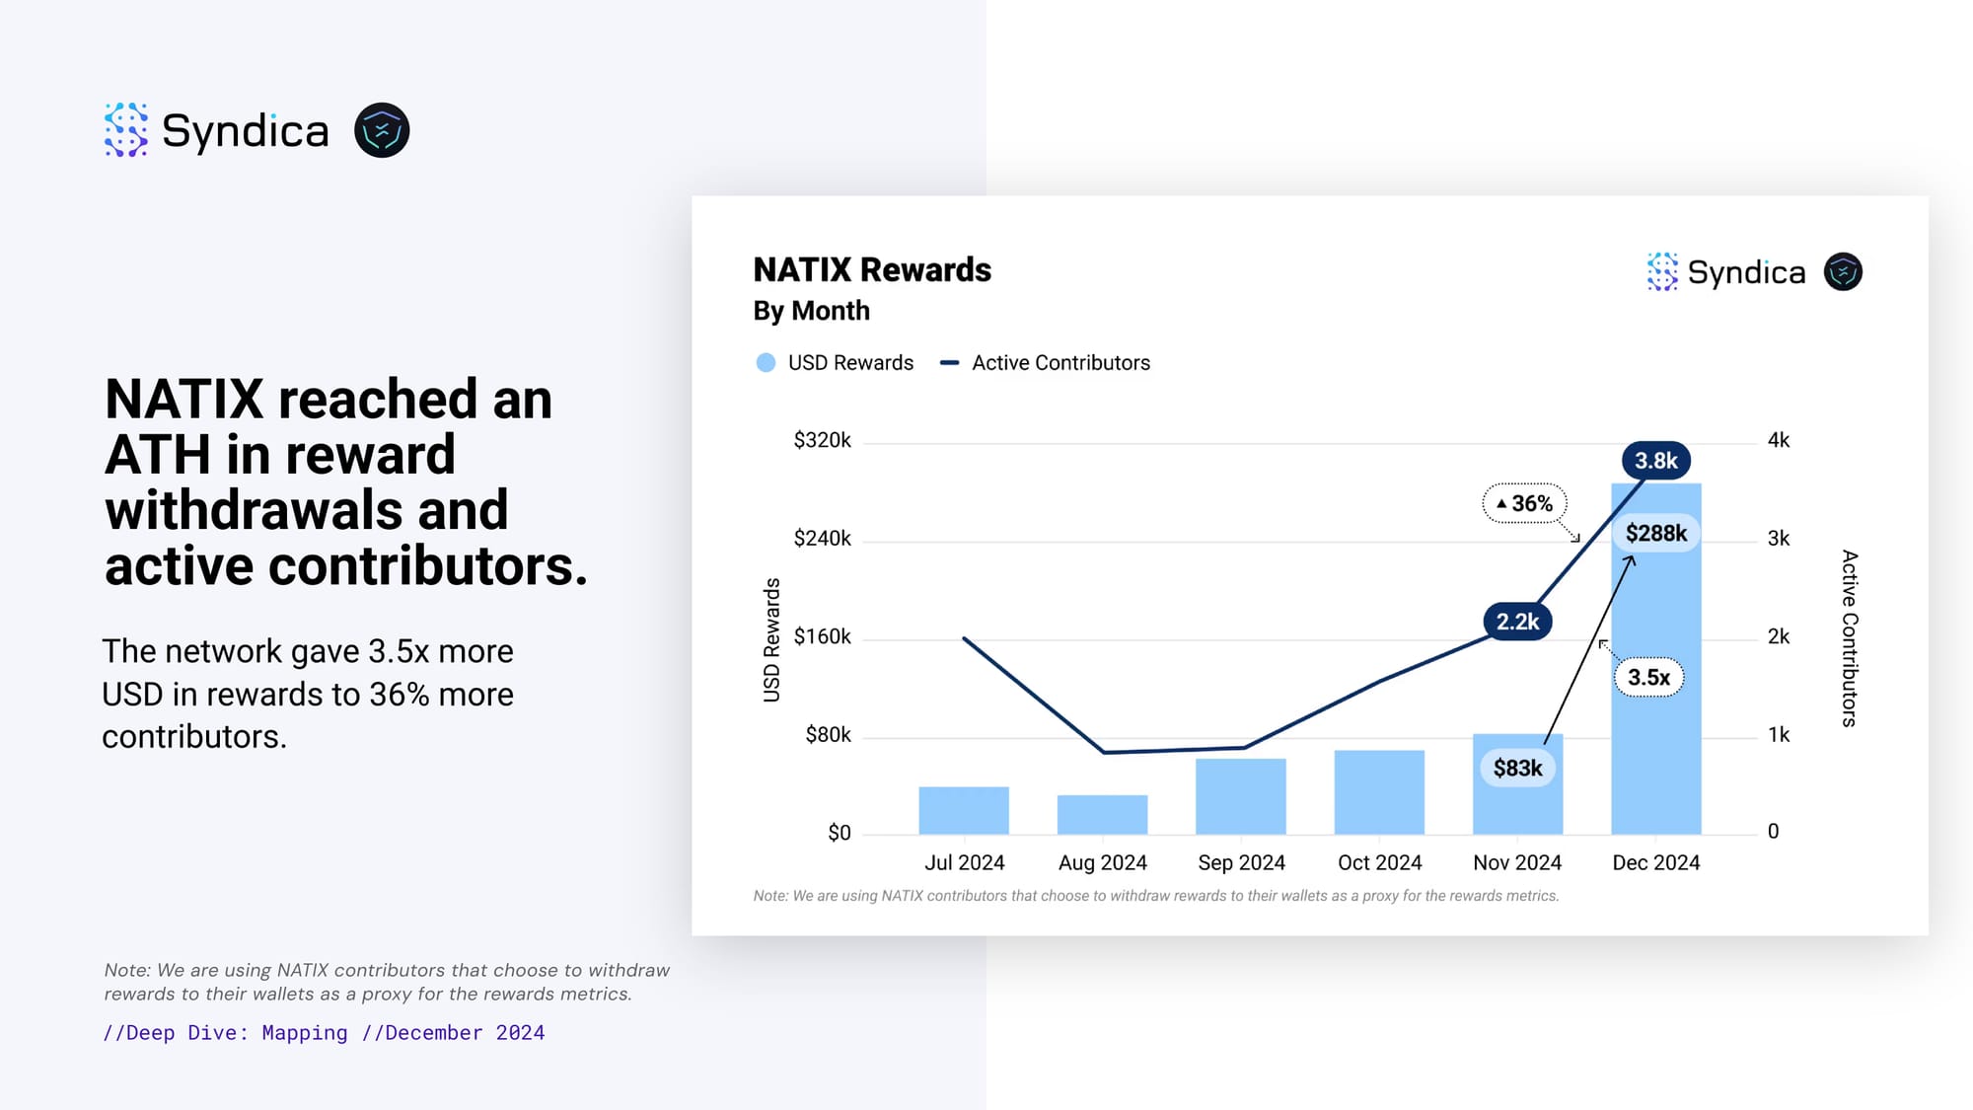Click the 3.5x multiplier callout
1973x1110 pixels.
(1648, 678)
